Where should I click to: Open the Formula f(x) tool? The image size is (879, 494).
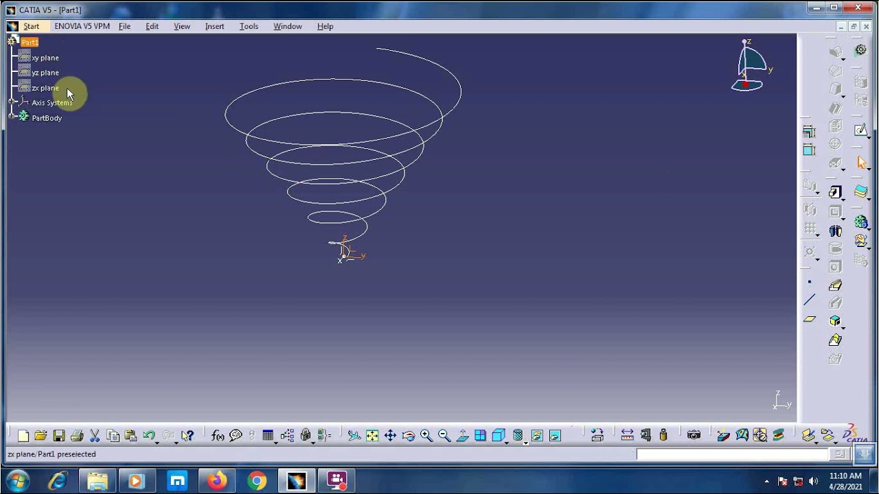tap(218, 436)
